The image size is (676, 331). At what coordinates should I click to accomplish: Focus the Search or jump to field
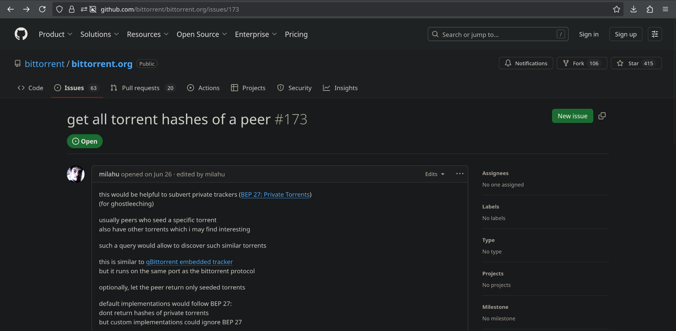tap(498, 34)
